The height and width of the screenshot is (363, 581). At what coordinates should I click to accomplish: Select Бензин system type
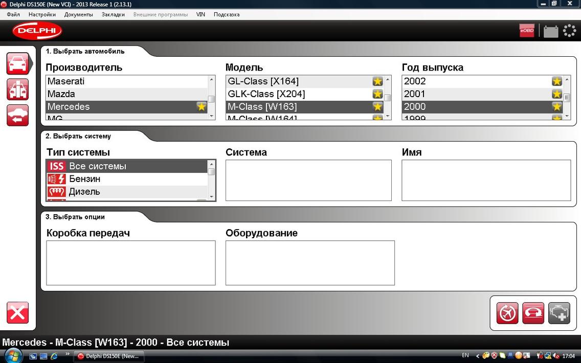127,179
